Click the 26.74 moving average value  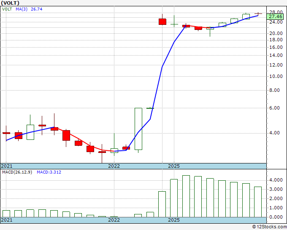36,9
